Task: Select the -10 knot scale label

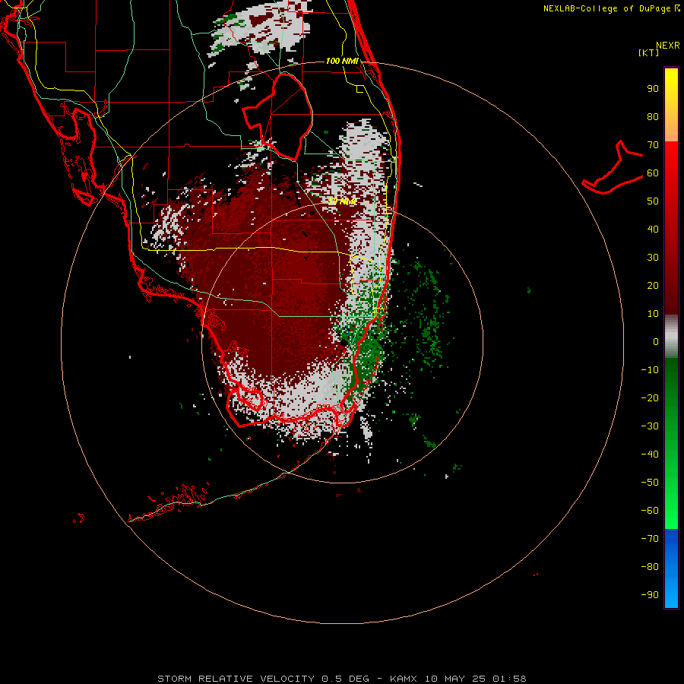Action: point(650,370)
